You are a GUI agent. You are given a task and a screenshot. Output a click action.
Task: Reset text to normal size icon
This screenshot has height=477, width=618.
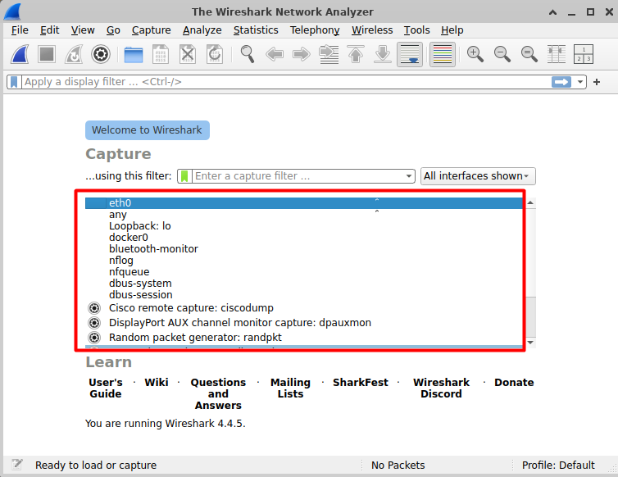pyautogui.click(x=529, y=54)
